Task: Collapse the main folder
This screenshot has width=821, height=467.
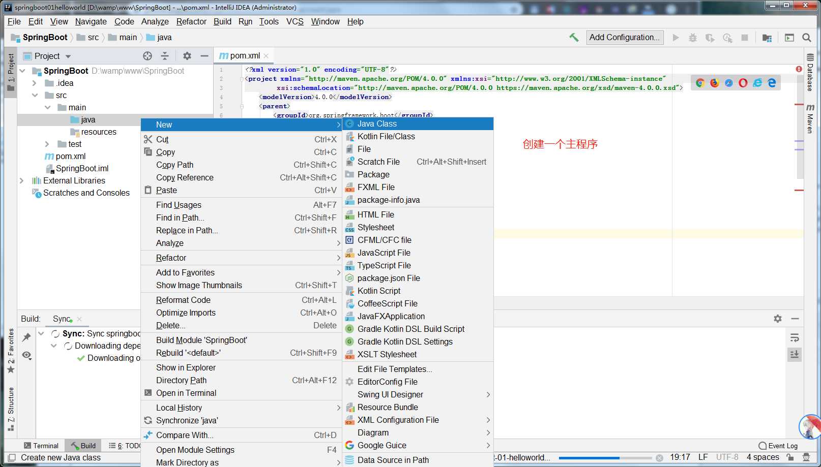Action: [x=47, y=107]
